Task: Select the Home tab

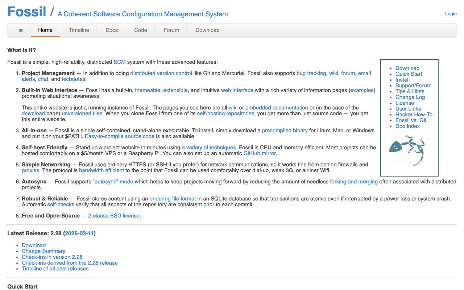Action: [45, 30]
